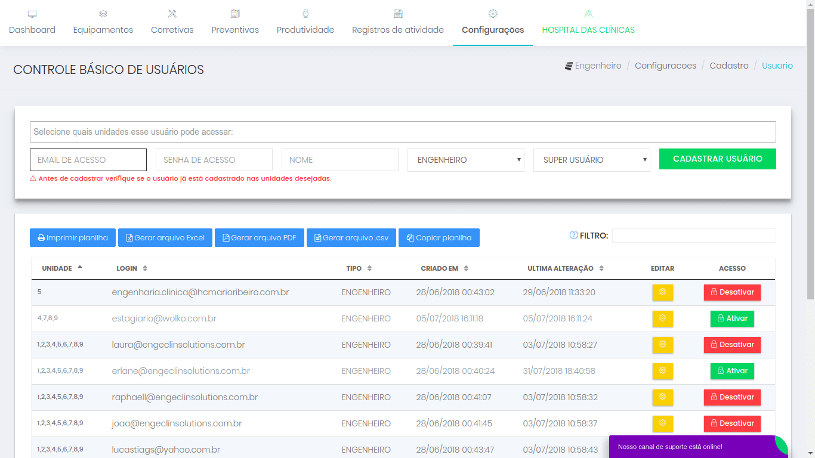The width and height of the screenshot is (815, 458).
Task: Click Gerar arquivo Excel button
Action: click(x=165, y=238)
